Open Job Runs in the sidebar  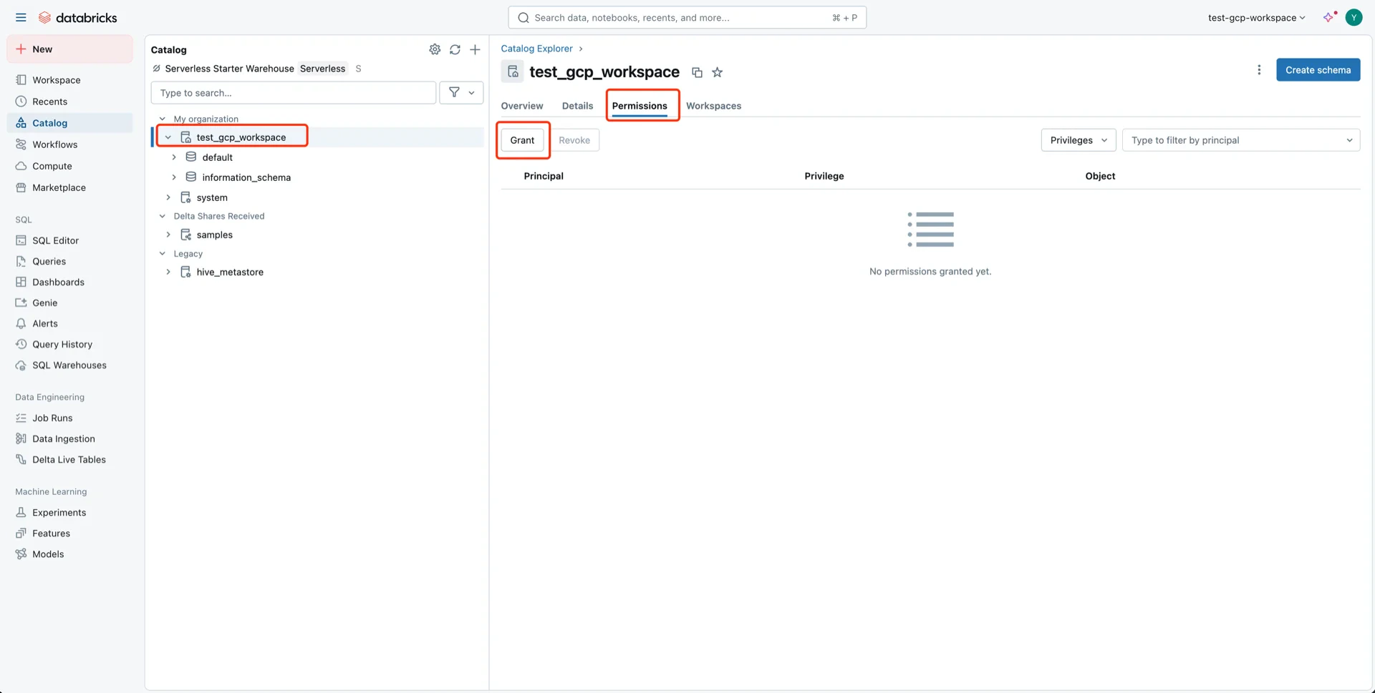click(x=70, y=418)
